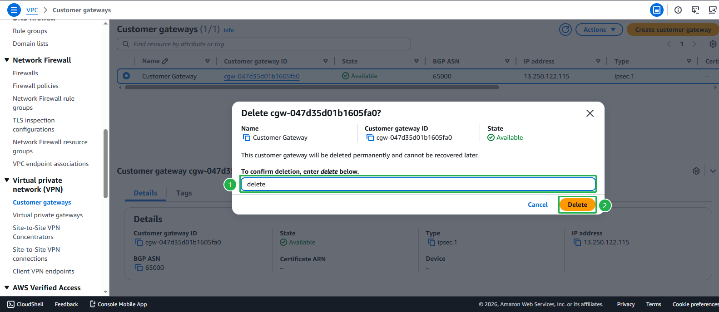Click the edit pencil icon beside Name column
The width and height of the screenshot is (719, 312).
165,61
